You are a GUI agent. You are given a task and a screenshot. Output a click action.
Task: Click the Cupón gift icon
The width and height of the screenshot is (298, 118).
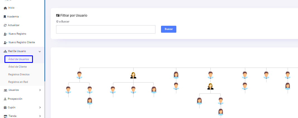tap(5, 107)
